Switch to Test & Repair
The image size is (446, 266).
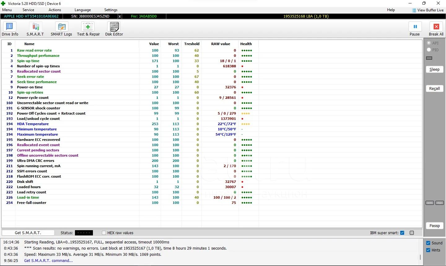[x=88, y=29]
